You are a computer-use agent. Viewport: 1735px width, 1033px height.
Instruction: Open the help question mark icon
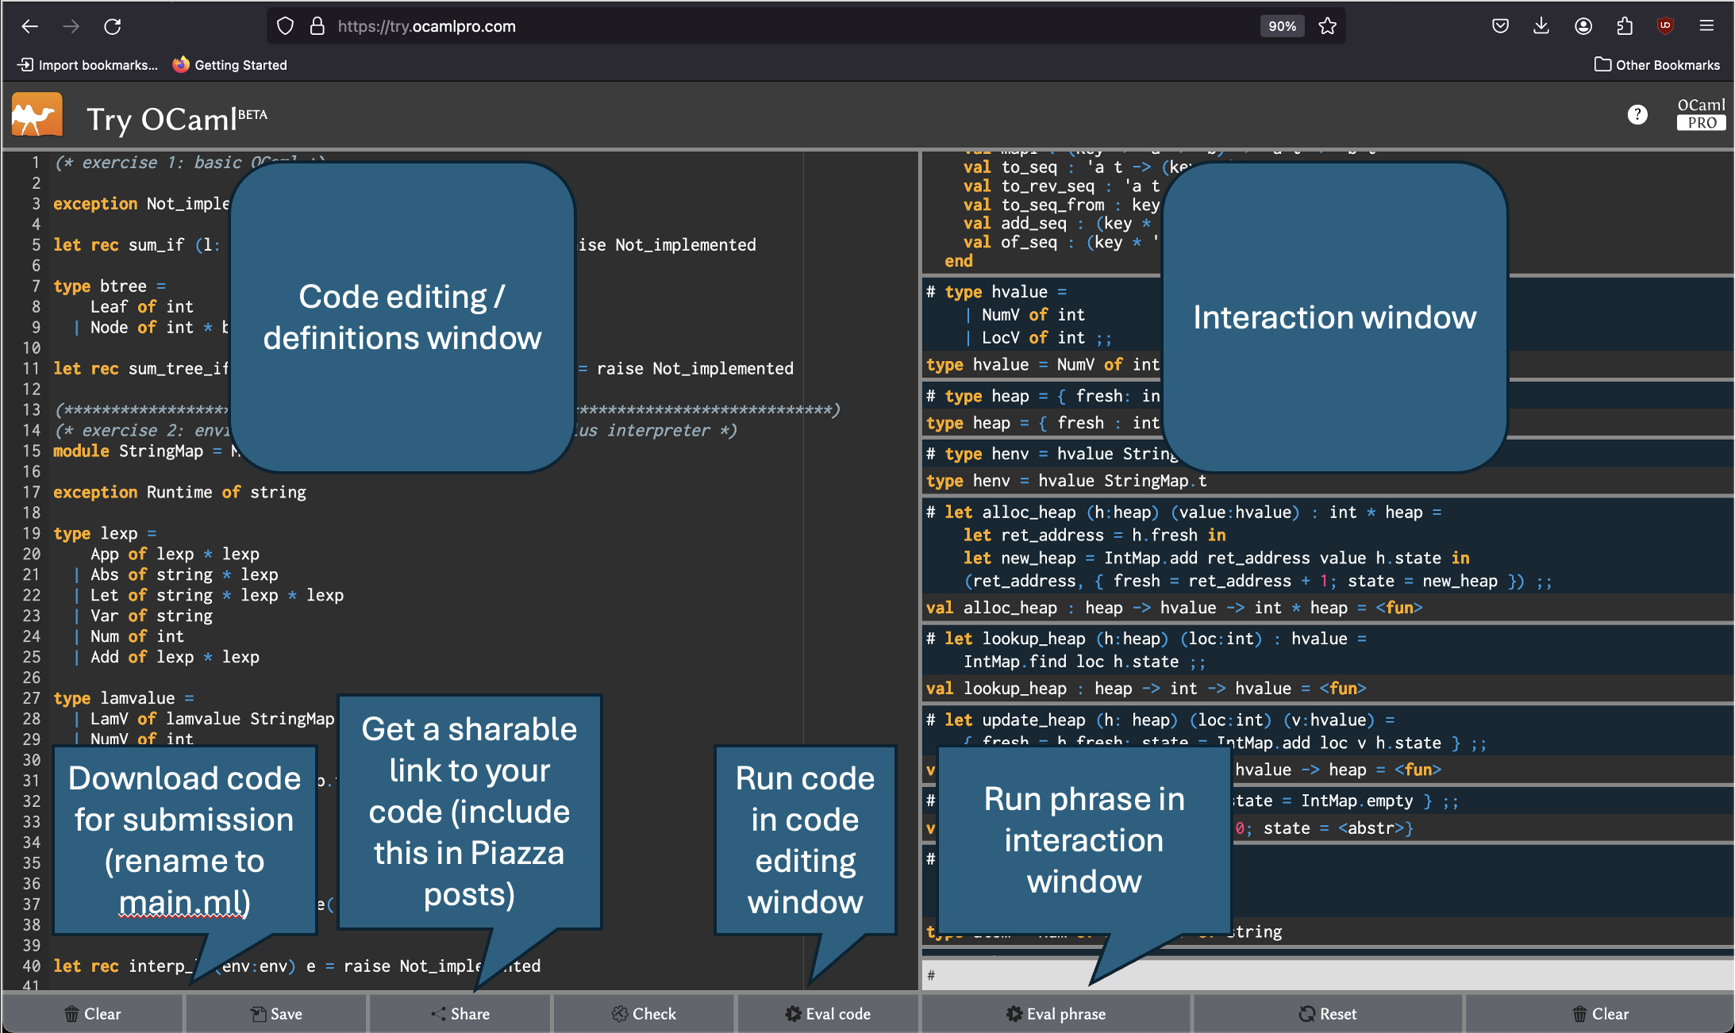click(x=1637, y=115)
